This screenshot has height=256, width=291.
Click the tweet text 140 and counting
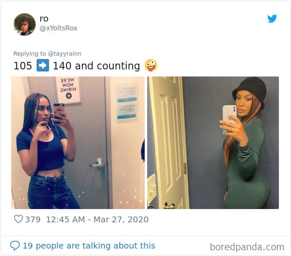tap(96, 66)
